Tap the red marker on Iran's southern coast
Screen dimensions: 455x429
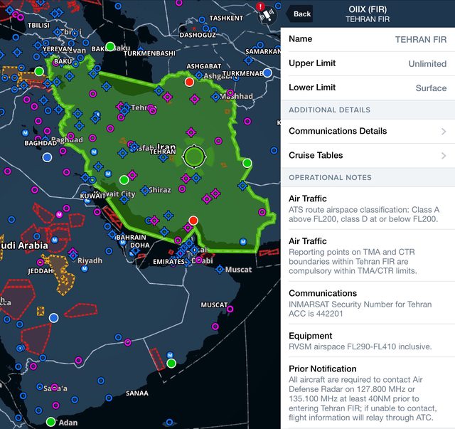pos(193,220)
